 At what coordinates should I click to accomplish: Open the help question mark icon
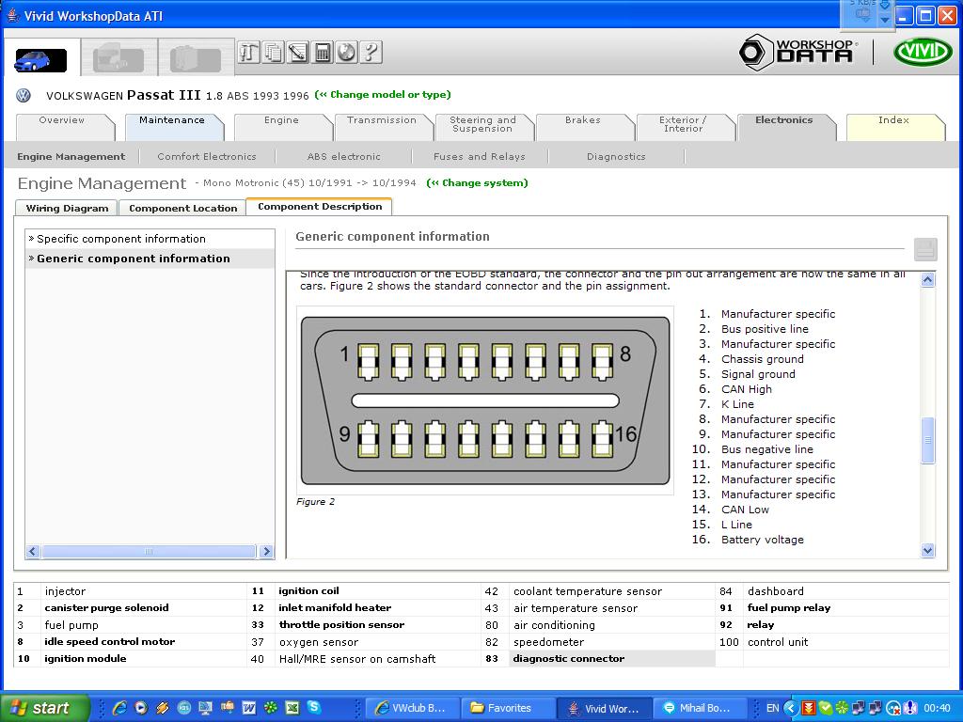click(x=371, y=52)
